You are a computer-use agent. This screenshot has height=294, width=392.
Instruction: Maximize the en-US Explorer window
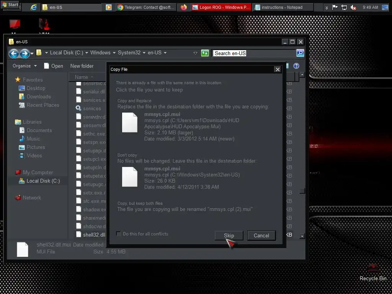pyautogui.click(x=292, y=42)
